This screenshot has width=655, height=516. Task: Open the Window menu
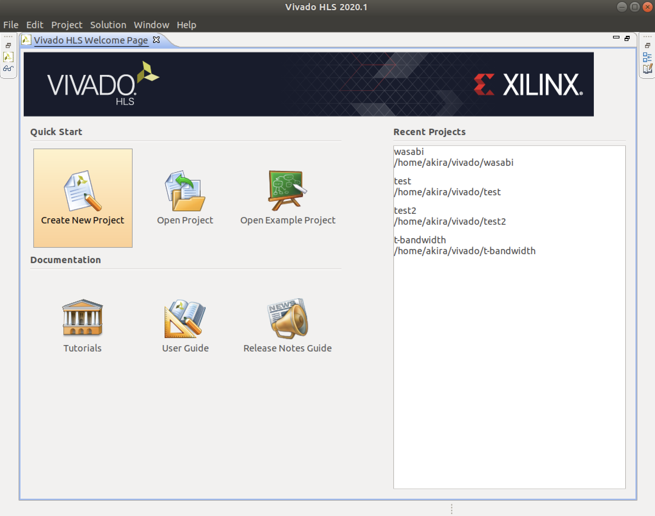coord(151,25)
